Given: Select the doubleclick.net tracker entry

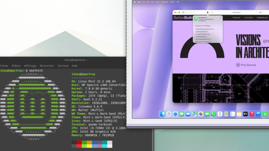Looking at the screenshot, I should point(205,29).
